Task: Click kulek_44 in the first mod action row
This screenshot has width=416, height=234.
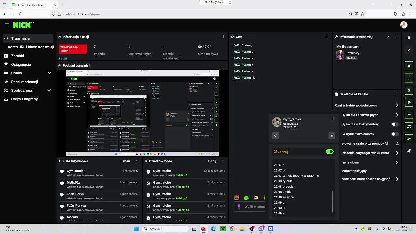Action: pyautogui.click(x=182, y=175)
